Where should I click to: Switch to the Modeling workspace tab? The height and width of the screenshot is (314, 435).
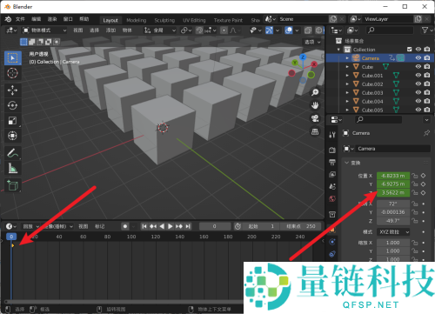[137, 20]
